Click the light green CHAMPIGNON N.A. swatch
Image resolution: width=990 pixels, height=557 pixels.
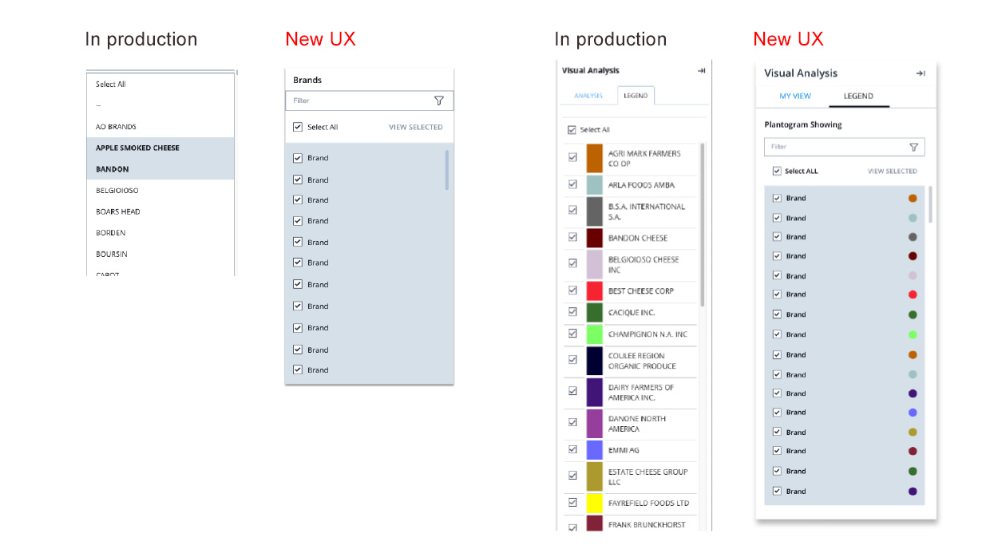point(594,334)
